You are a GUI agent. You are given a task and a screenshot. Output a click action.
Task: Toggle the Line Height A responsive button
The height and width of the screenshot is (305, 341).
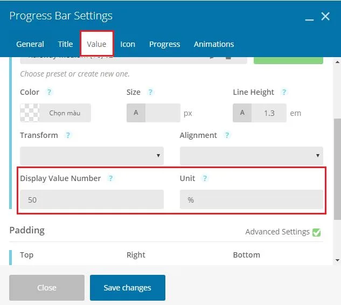click(242, 113)
